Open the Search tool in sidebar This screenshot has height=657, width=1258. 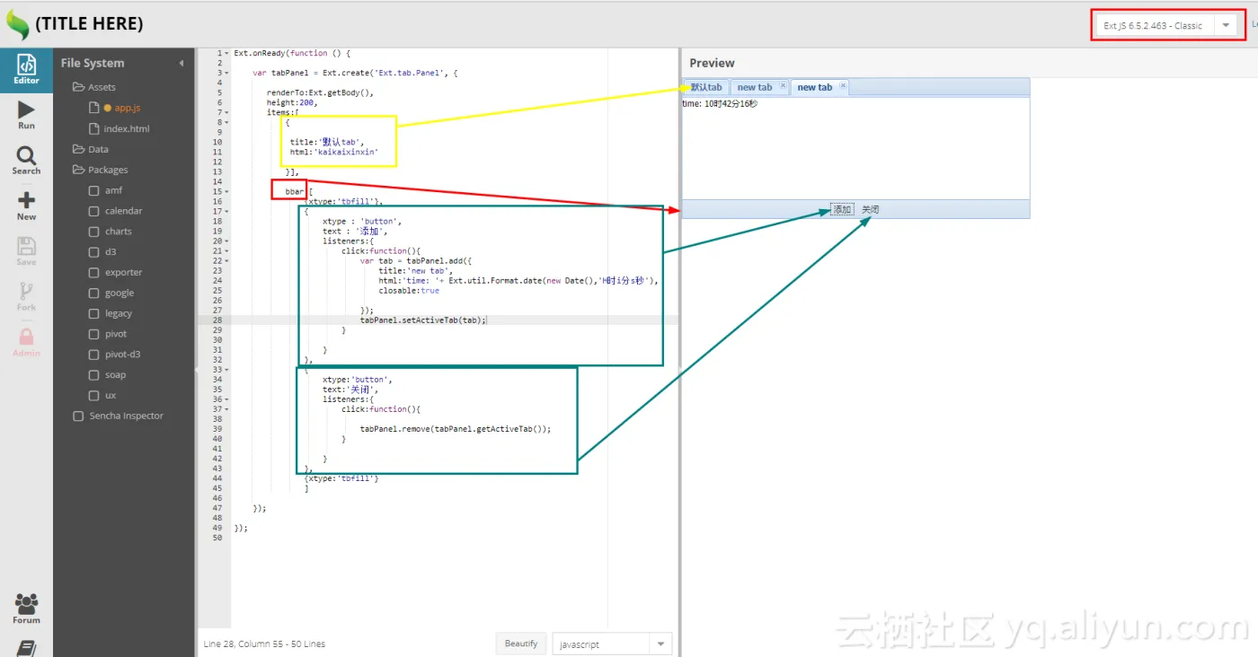tap(26, 161)
